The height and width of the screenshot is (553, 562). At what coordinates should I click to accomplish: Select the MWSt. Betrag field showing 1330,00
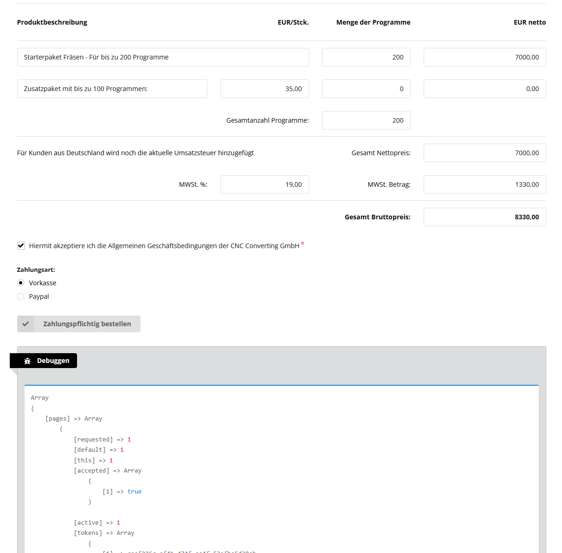(484, 184)
